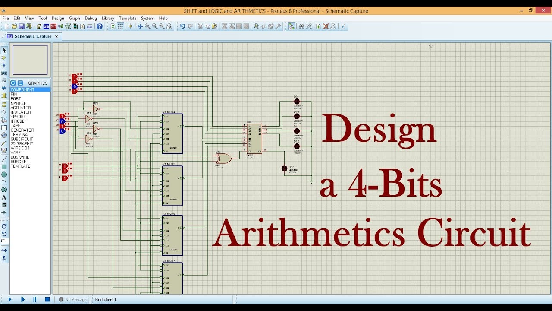Choose the Component Mode tool
Screen dimensions: 552x311
4,57
